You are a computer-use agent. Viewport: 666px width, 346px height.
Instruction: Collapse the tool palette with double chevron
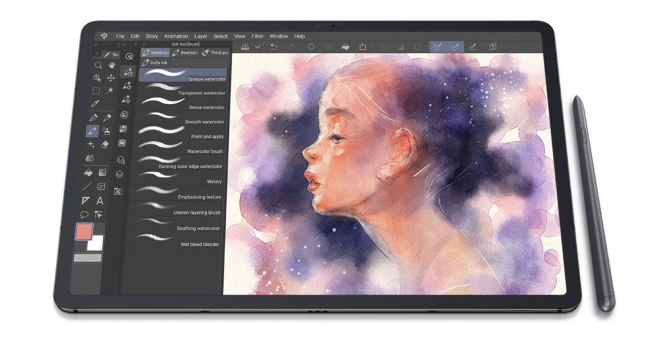pos(96,46)
